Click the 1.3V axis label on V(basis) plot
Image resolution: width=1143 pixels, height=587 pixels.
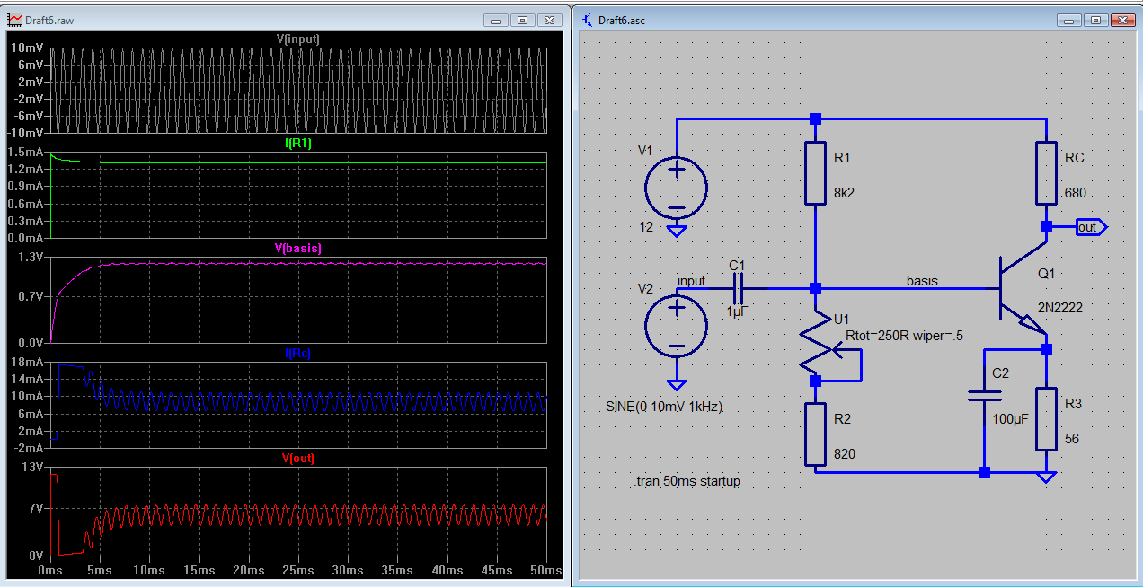(30, 258)
